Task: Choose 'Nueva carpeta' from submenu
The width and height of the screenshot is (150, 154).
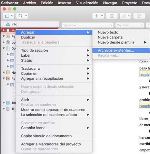Action: click(x=121, y=37)
